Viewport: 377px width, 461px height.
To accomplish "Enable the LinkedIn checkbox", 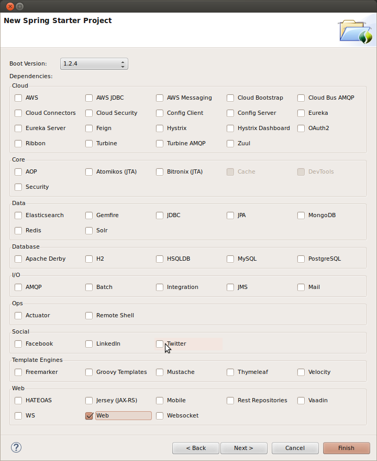I will (x=89, y=344).
